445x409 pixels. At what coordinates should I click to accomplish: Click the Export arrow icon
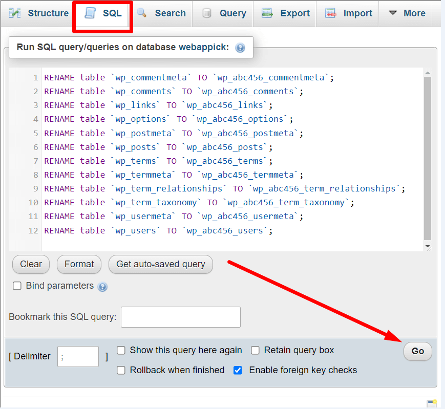point(267,13)
